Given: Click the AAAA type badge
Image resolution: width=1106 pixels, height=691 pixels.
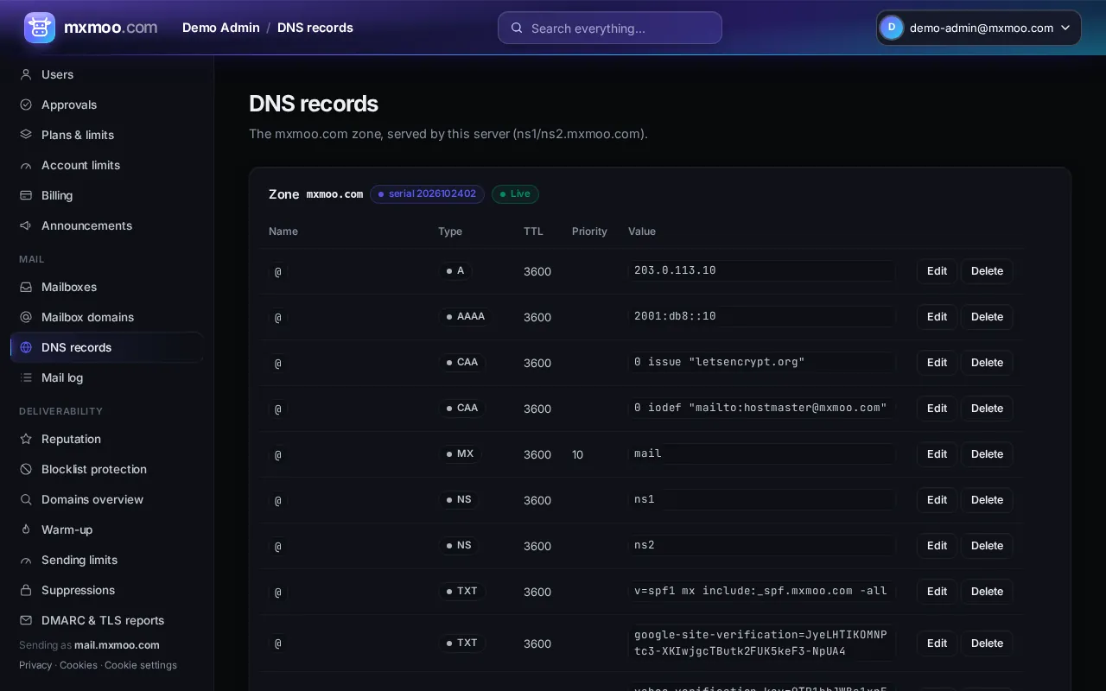Looking at the screenshot, I should 466,316.
